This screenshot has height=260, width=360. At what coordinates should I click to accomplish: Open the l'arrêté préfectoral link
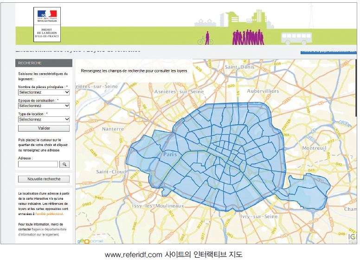coord(50,214)
